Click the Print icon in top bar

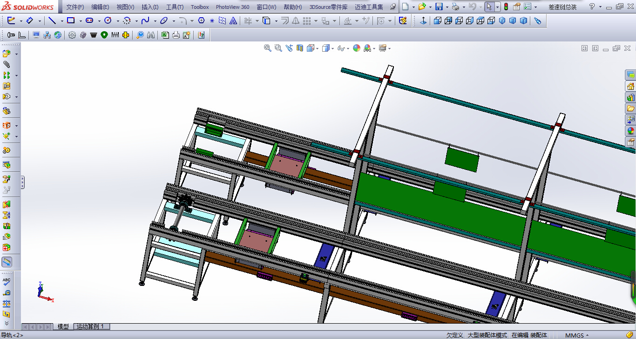[x=455, y=7]
